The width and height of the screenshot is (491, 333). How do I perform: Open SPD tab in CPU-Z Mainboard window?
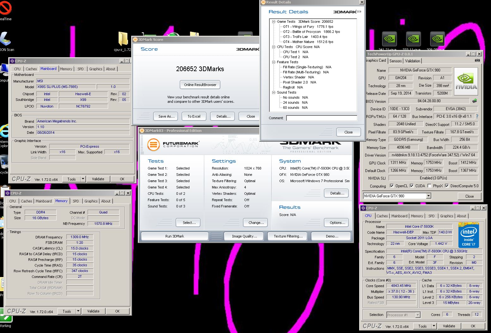[x=81, y=69]
